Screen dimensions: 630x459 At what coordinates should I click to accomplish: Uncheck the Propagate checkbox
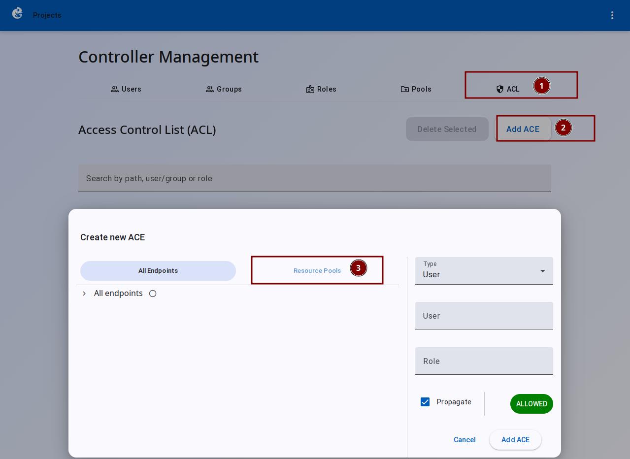pyautogui.click(x=425, y=402)
